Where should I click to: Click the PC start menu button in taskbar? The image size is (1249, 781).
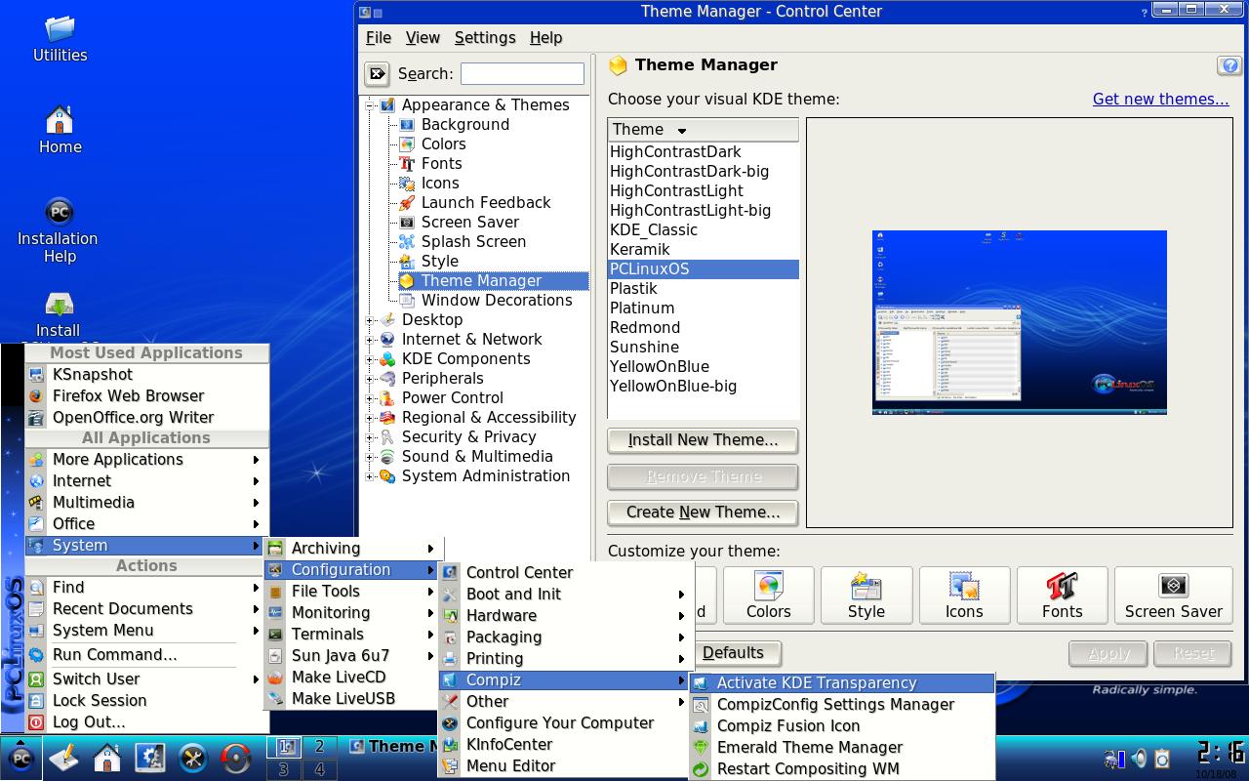(21, 759)
